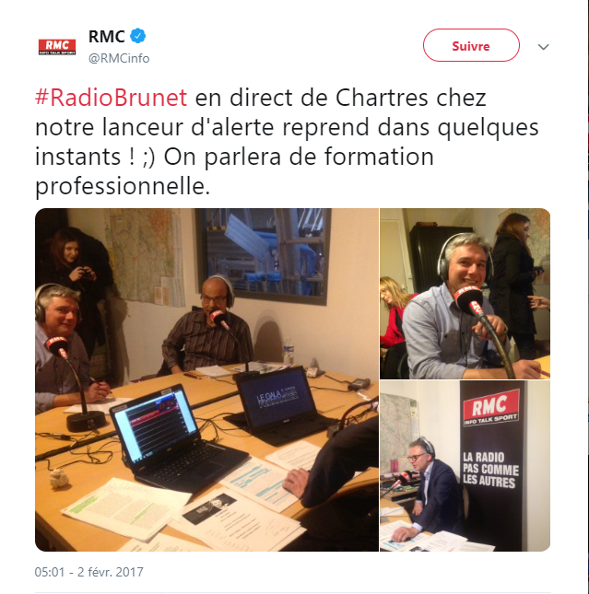The height and width of the screenshot is (594, 589).
Task: Open the #RadioBrunet hashtag
Action: (112, 98)
